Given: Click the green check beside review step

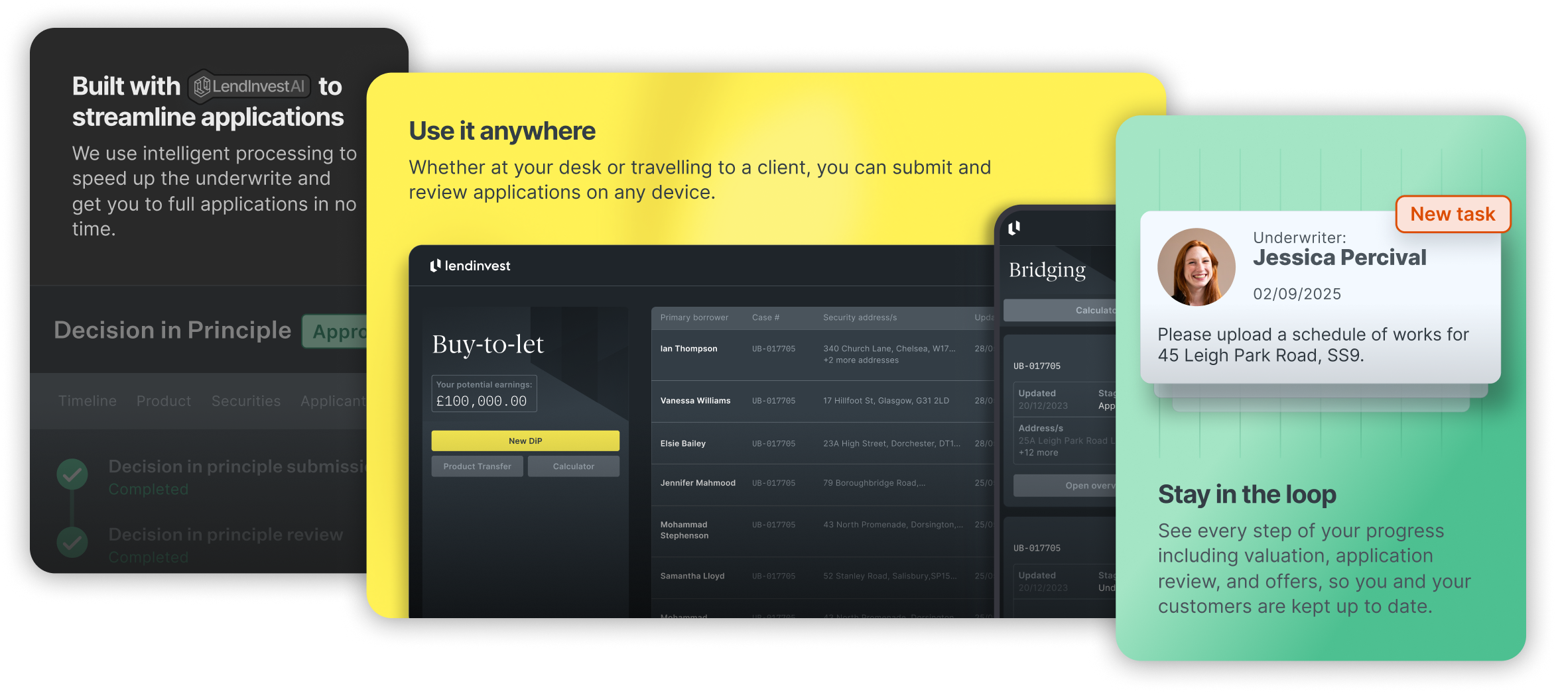Looking at the screenshot, I should point(72,543).
